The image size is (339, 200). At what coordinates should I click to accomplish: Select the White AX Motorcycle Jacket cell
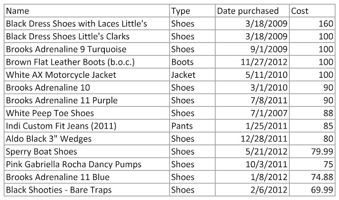(87, 75)
